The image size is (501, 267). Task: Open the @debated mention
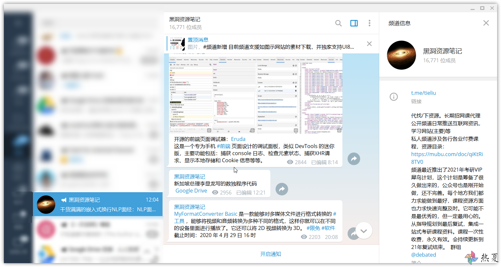point(423,255)
